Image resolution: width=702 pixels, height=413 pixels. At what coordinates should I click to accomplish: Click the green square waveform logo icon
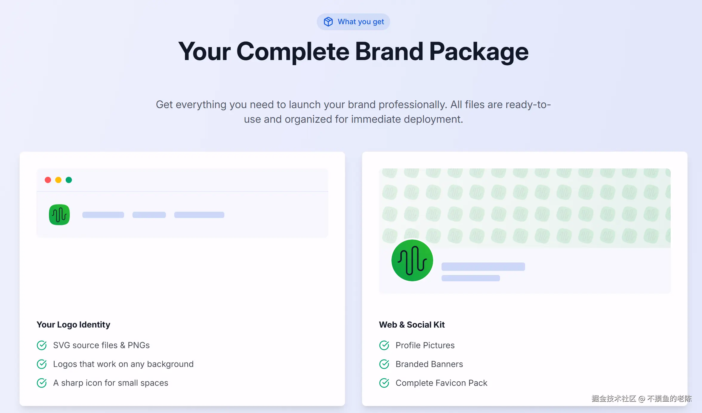(59, 214)
